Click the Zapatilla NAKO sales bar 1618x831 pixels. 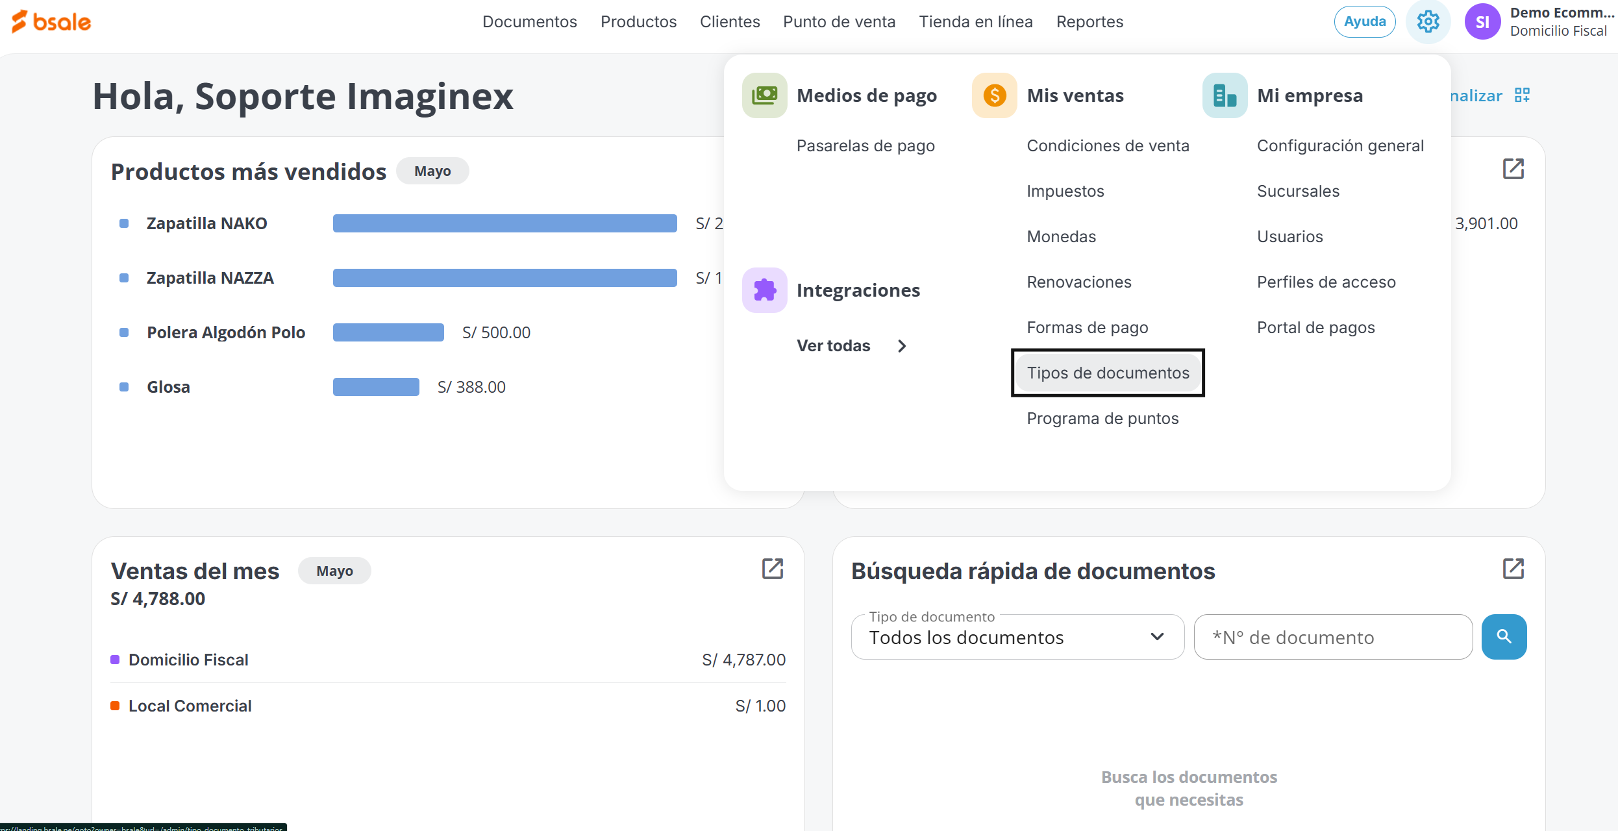click(504, 223)
